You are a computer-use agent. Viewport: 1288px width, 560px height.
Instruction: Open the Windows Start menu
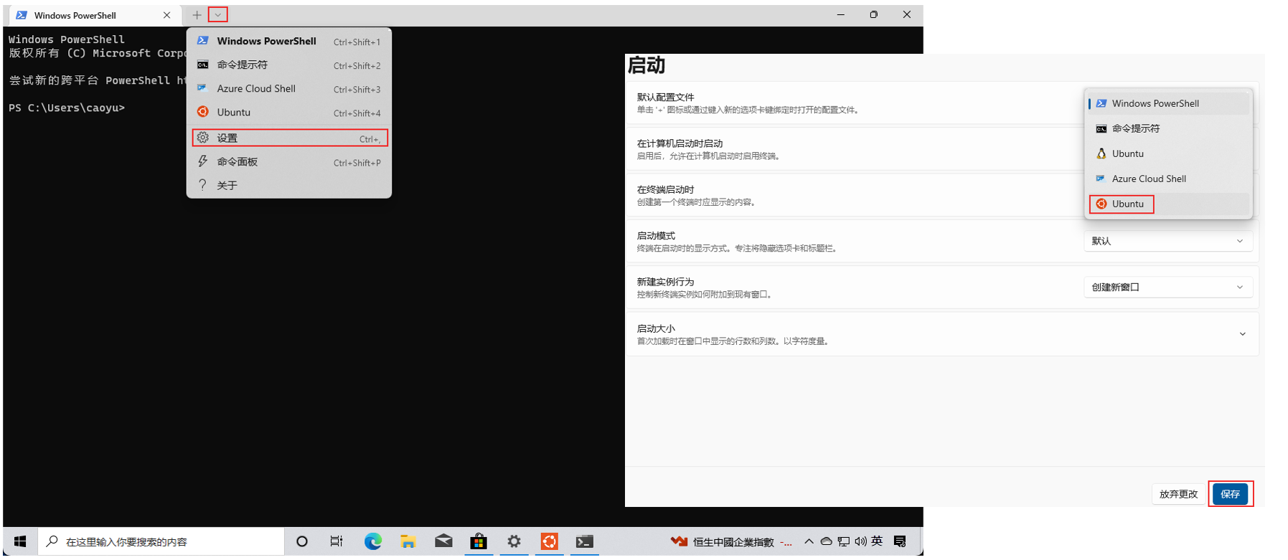pos(20,541)
